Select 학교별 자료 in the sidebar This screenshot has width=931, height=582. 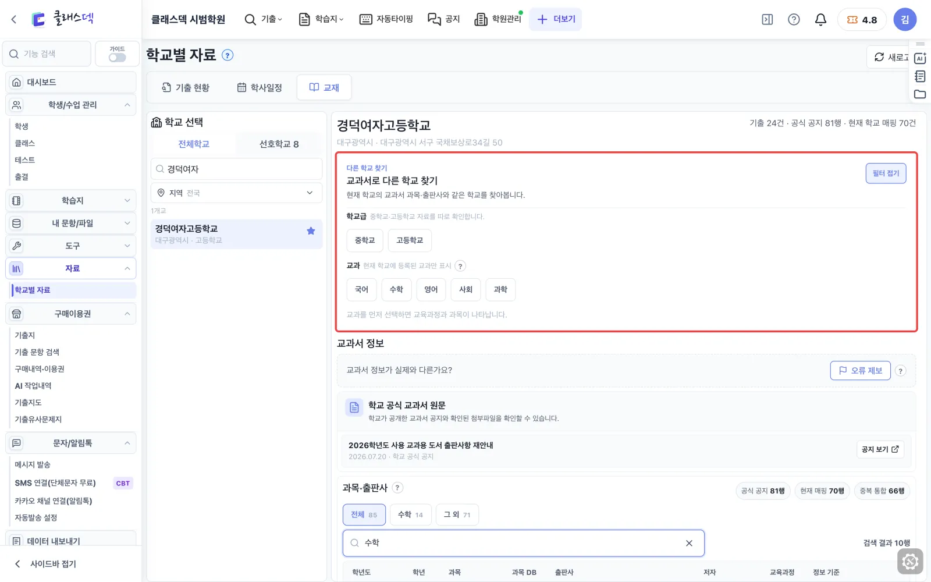point(74,290)
